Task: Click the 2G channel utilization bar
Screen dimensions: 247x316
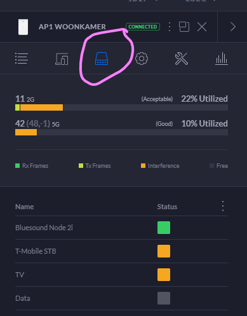Action: 121,107
